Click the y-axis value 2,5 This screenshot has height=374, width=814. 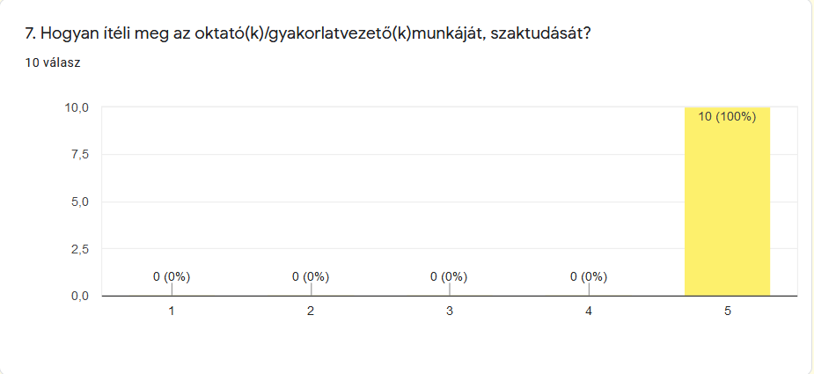click(x=79, y=249)
